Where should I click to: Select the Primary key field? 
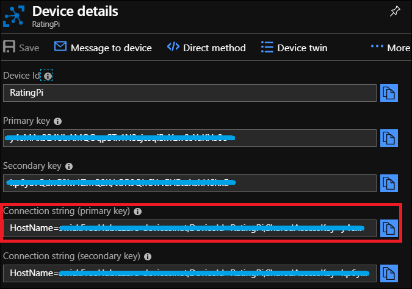(x=189, y=138)
